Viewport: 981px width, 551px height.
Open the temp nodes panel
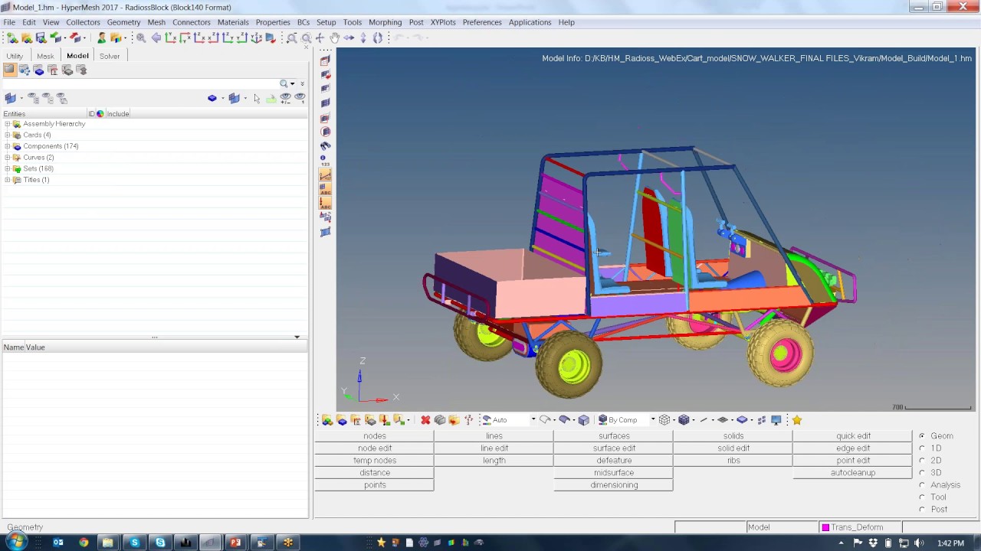[x=375, y=461]
